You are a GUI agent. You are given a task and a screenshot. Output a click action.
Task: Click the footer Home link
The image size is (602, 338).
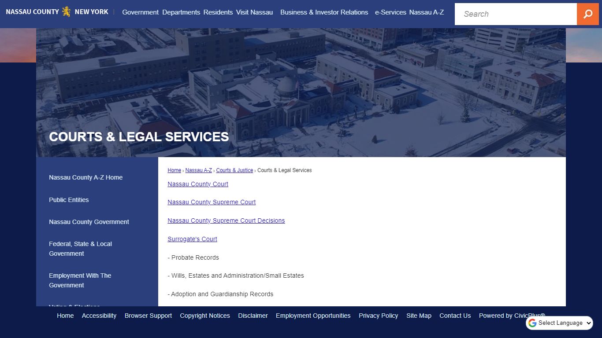tap(65, 316)
